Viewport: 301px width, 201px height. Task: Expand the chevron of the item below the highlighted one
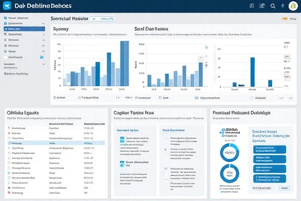click(44, 35)
